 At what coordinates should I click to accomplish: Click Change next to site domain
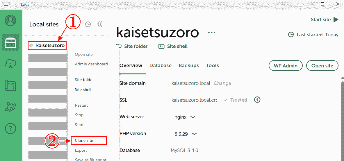coord(222,83)
